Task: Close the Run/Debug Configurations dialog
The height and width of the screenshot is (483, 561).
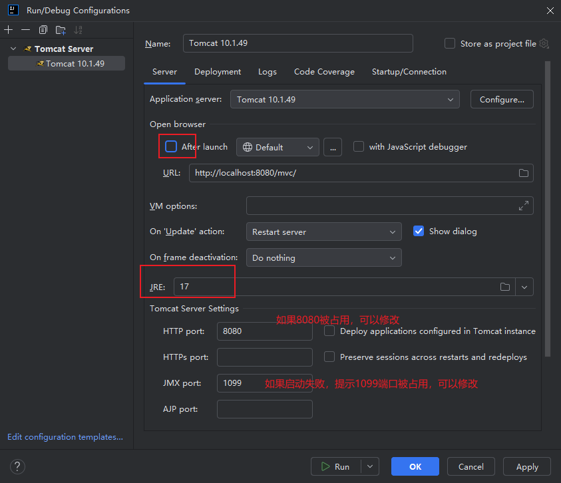Action: coord(550,11)
